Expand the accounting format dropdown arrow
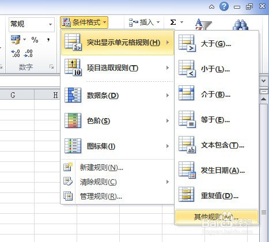 25,40
